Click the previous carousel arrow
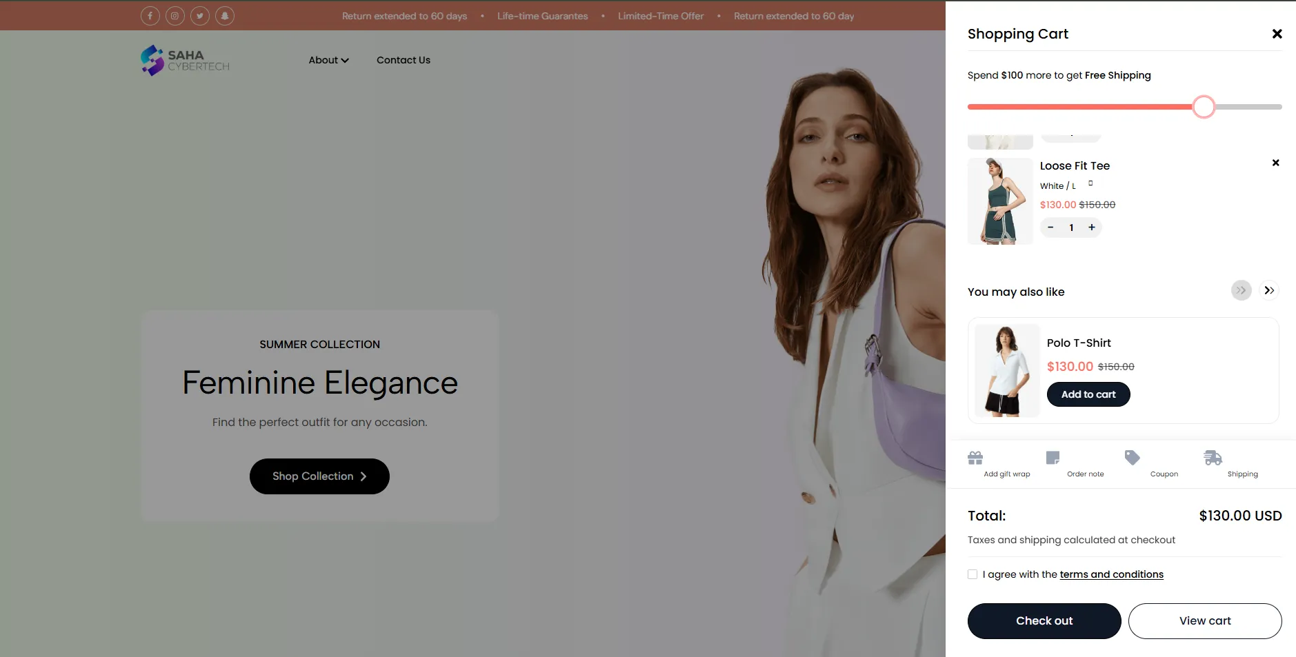The width and height of the screenshot is (1296, 657). click(x=1242, y=290)
